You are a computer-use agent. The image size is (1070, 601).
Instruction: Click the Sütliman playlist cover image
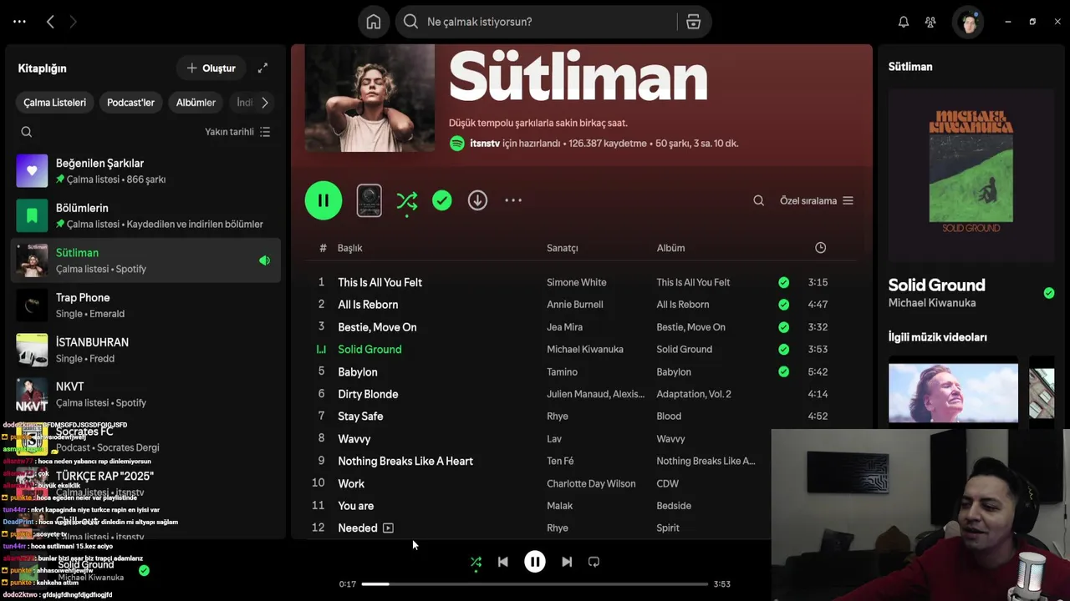tap(369, 98)
